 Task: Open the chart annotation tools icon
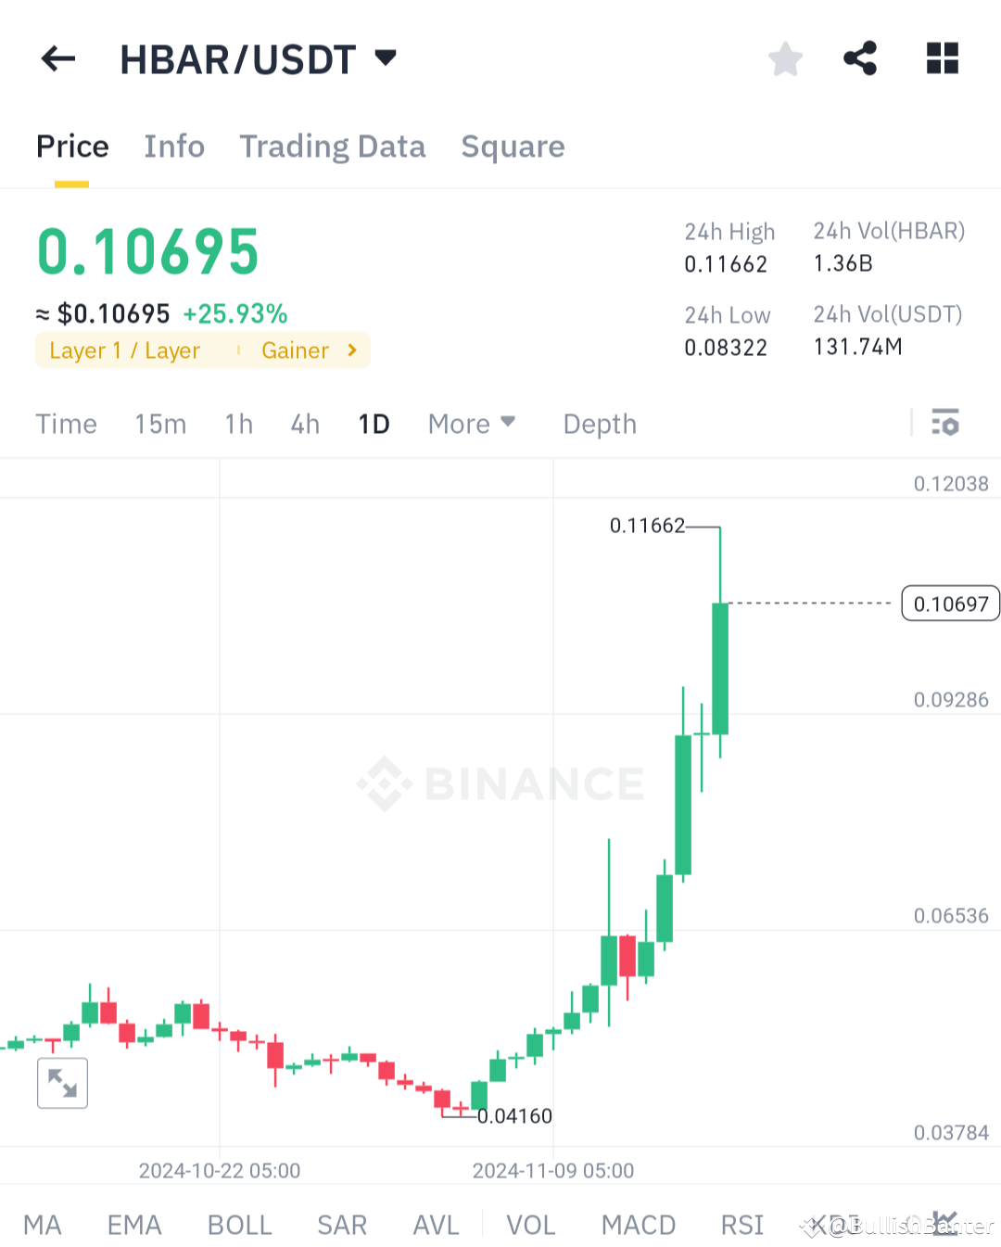pos(811,1226)
